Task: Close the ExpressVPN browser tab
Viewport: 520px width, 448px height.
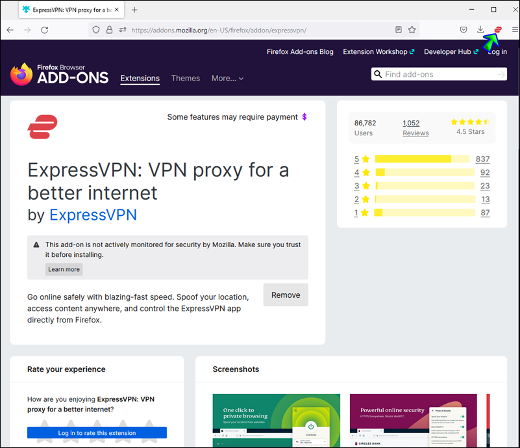Action: click(117, 10)
